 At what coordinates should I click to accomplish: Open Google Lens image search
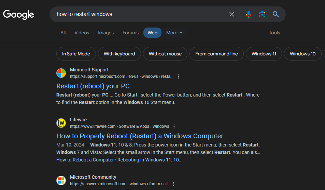(x=262, y=14)
